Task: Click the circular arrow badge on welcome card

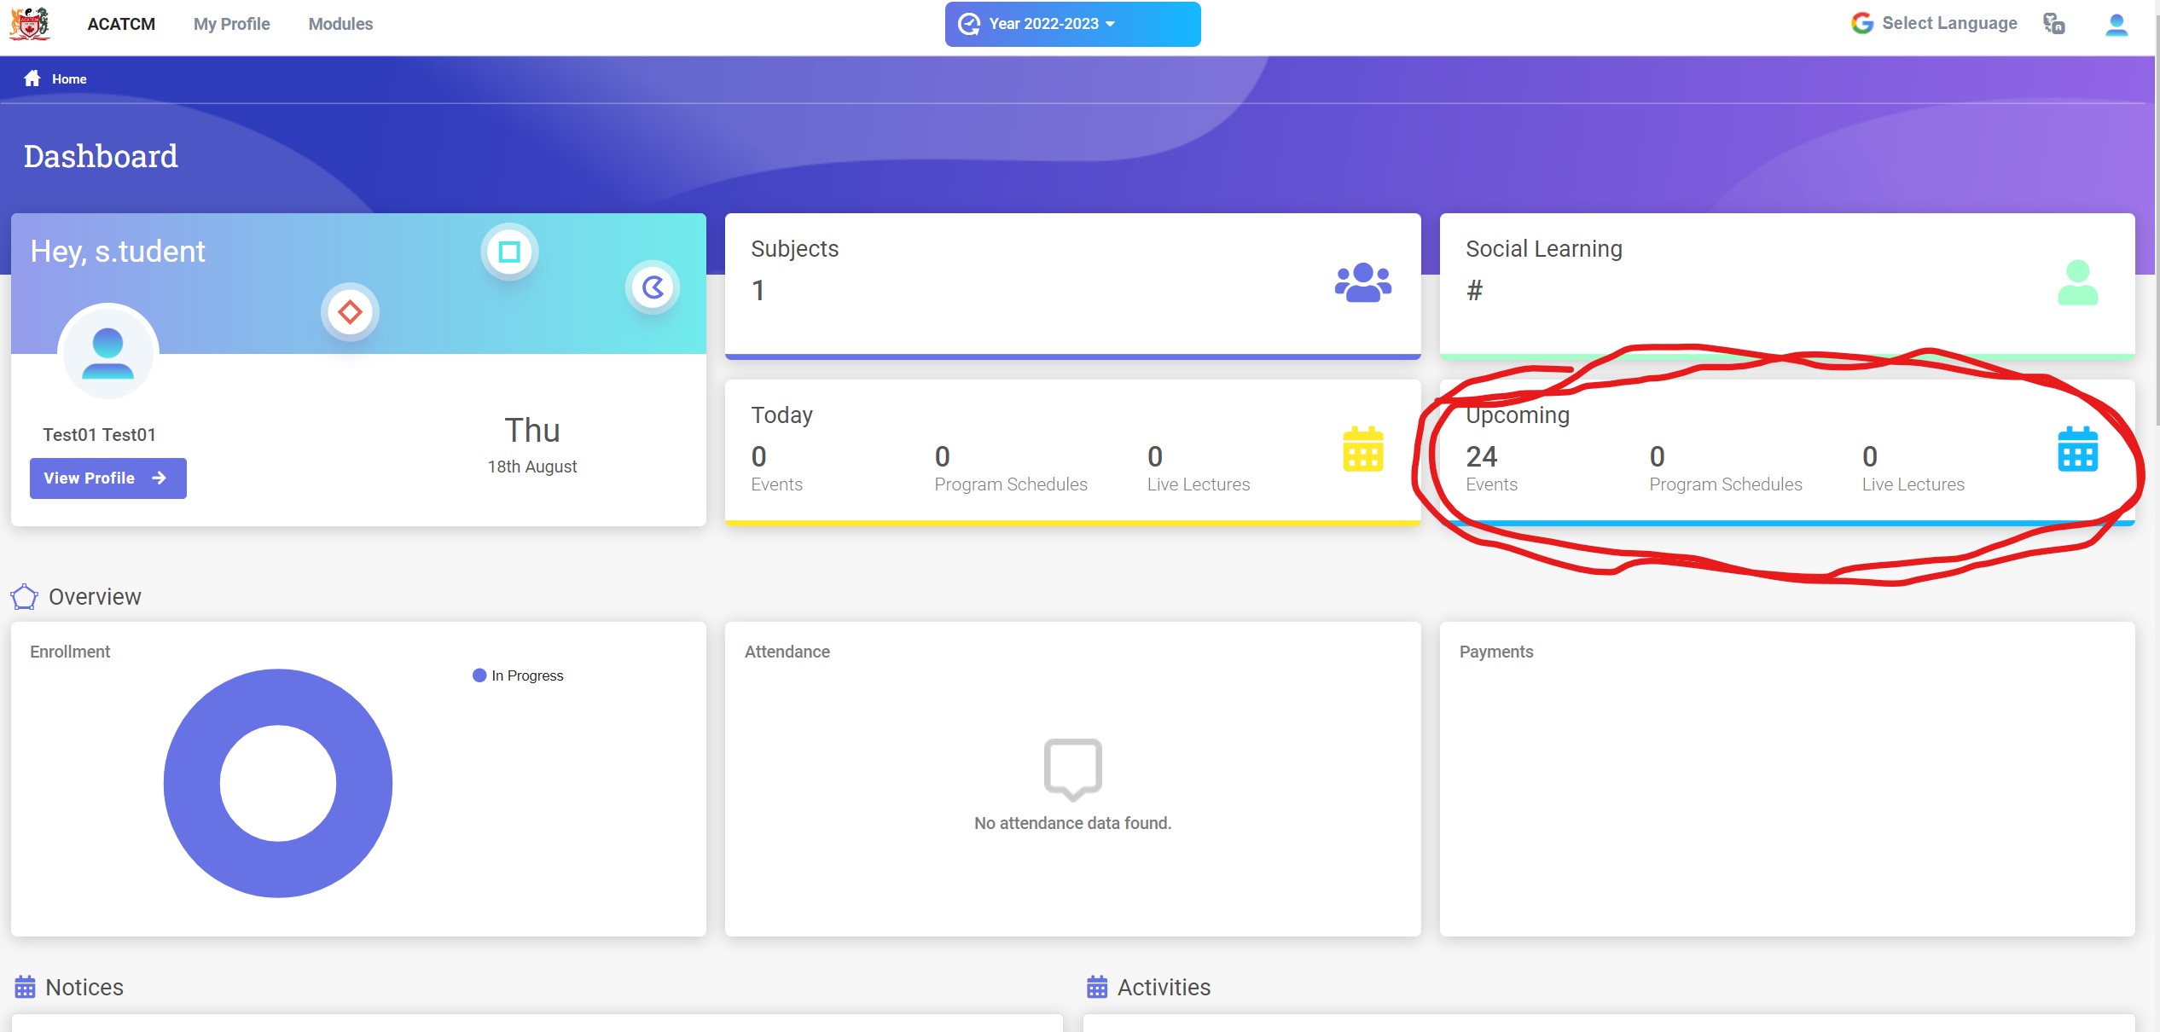Action: pos(653,287)
